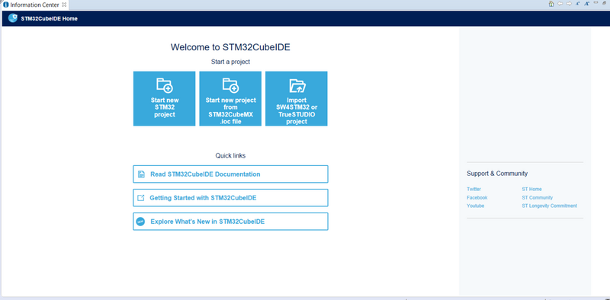Screen dimensions: 610x300
Task: Start new project from STM32CubeMX .ioc file
Action: 230,98
